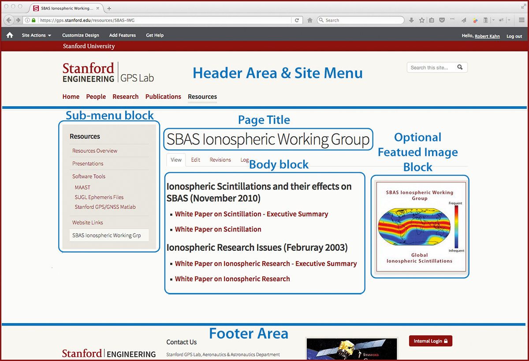Switch to the Revisions tab
Screen dimensions: 529x361
220,160
